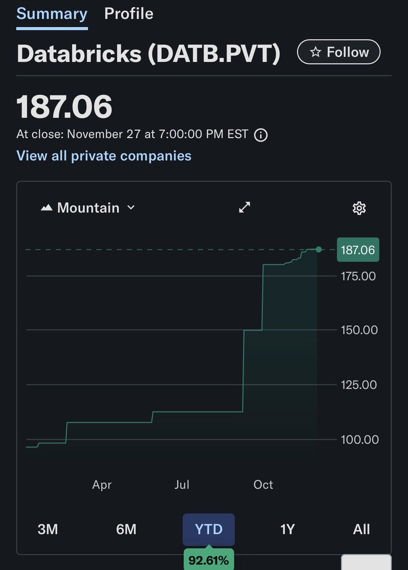Open the Summary tab
This screenshot has width=408, height=570.
[x=52, y=13]
